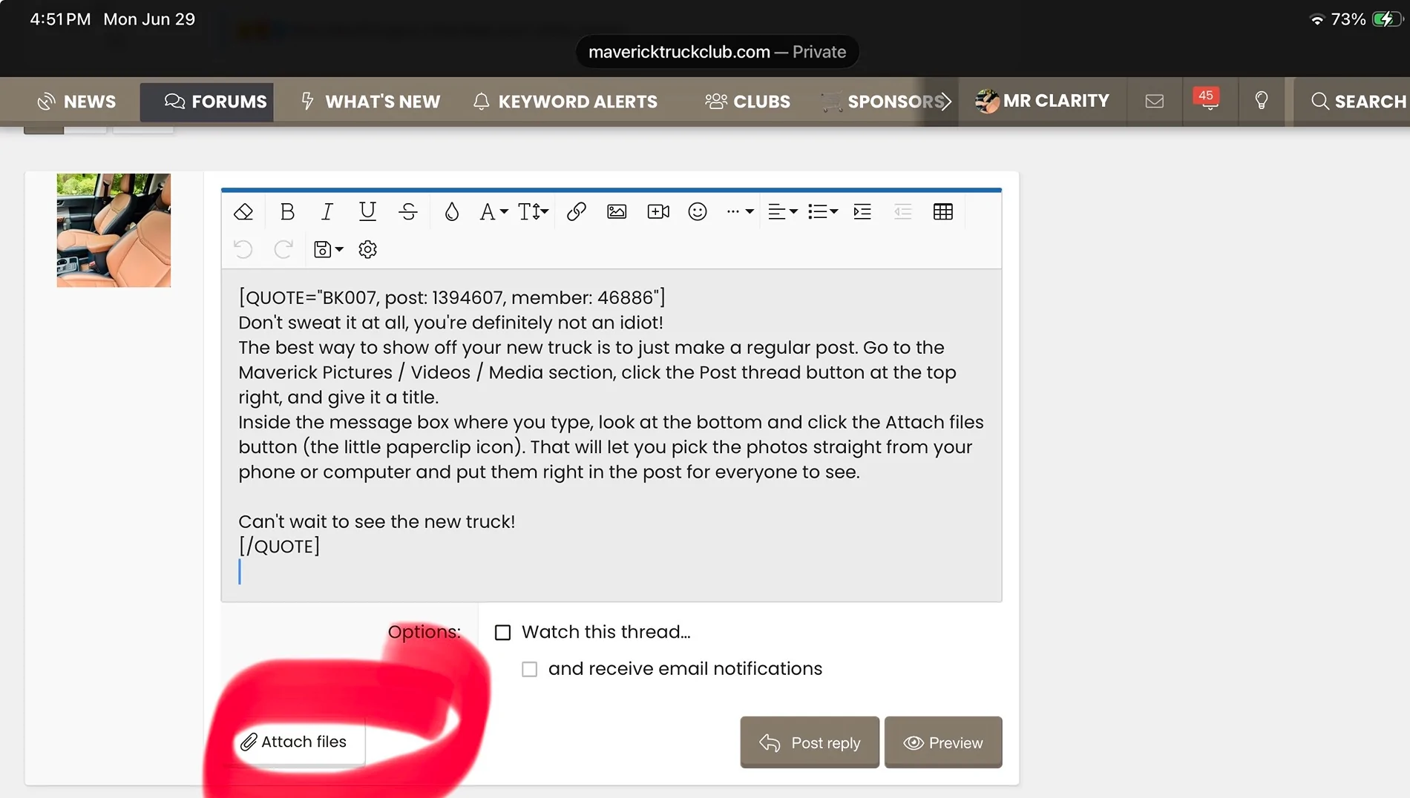Click the undo arrow

tap(243, 250)
